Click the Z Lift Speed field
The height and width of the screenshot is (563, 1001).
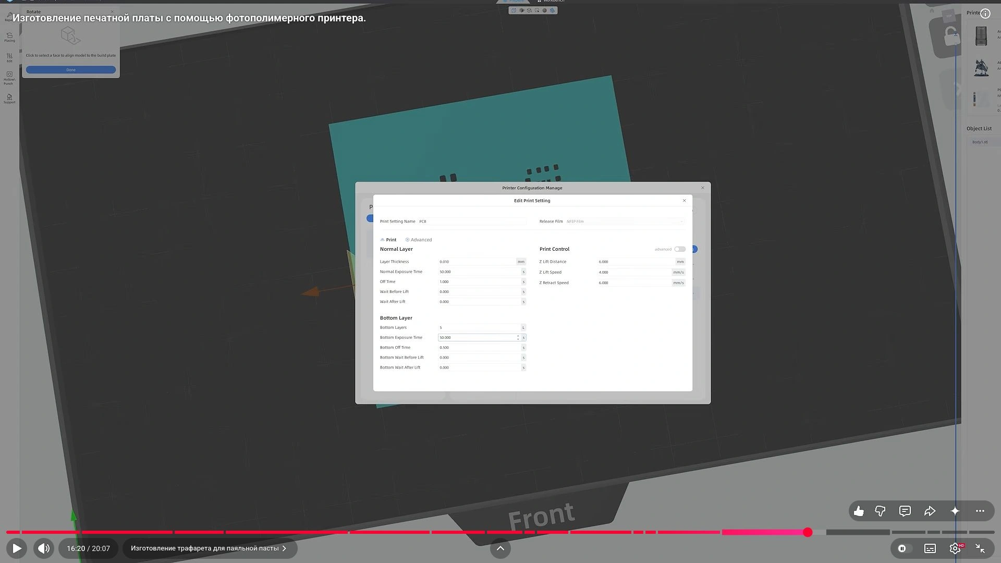tap(634, 272)
